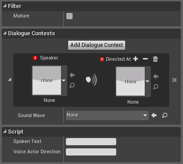Click the None text below Directed At thumbnail

tap(133, 102)
